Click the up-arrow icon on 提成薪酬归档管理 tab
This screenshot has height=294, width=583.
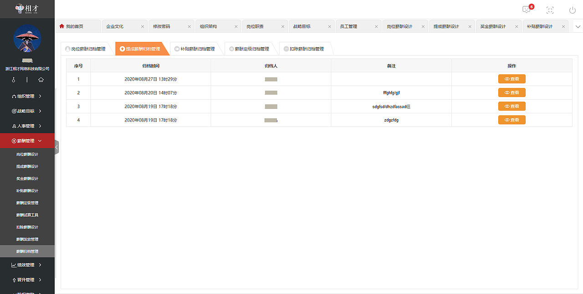pos(122,49)
